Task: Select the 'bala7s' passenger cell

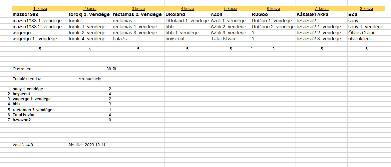Action: [138, 39]
